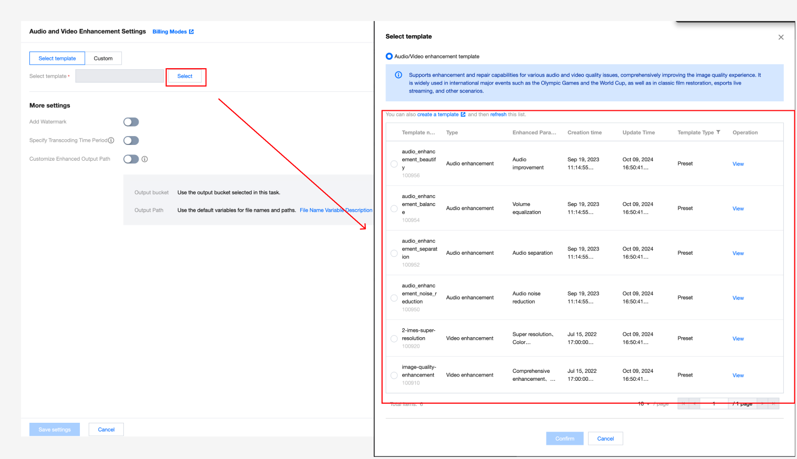Screen dimensions: 797x459
Task: Select the 2-imes-super-resolution template radio
Action: 394,339
